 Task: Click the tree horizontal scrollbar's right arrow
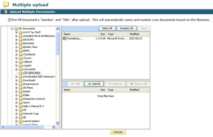click(x=54, y=127)
